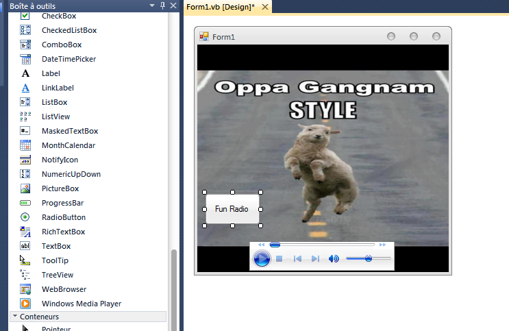Image resolution: width=509 pixels, height=331 pixels.
Task: Click the dancing sheep image in Form1
Action: [321, 174]
